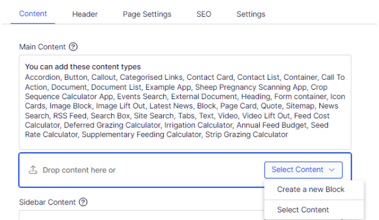
Task: Click the 'You can add these content types' heading
Action: coord(83,67)
